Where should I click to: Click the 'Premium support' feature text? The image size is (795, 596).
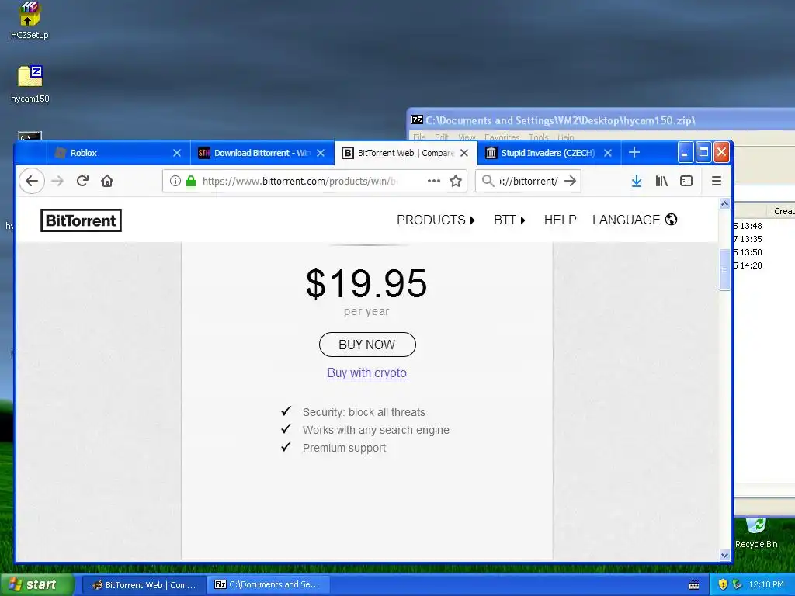pos(344,448)
